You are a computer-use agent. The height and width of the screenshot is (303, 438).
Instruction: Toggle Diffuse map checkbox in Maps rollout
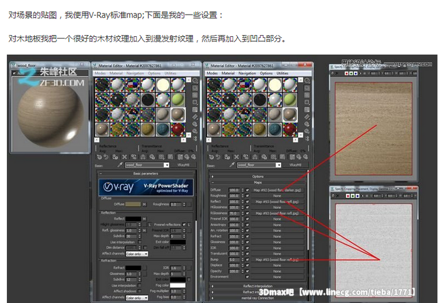247,190
